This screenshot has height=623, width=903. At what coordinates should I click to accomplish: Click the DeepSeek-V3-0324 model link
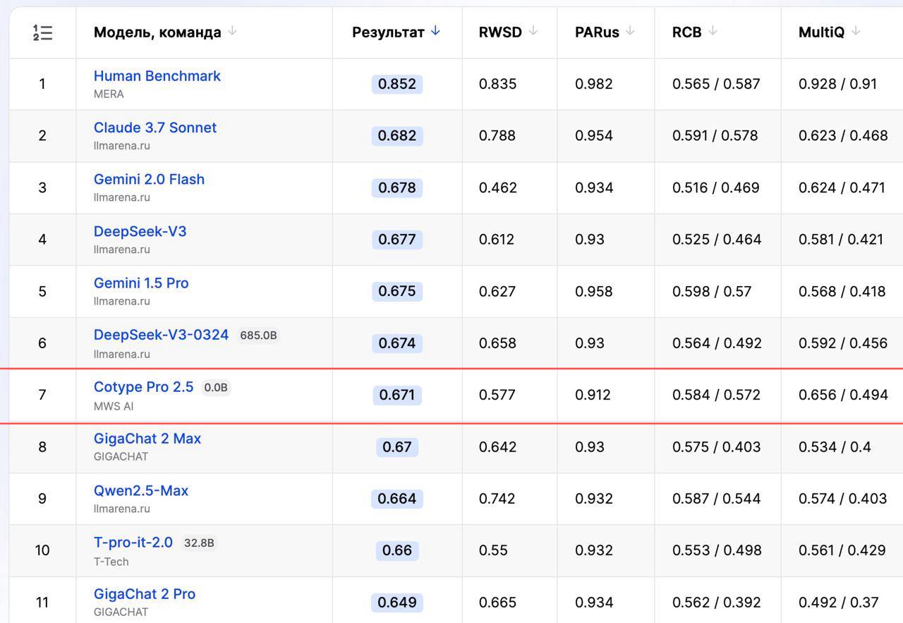(161, 335)
